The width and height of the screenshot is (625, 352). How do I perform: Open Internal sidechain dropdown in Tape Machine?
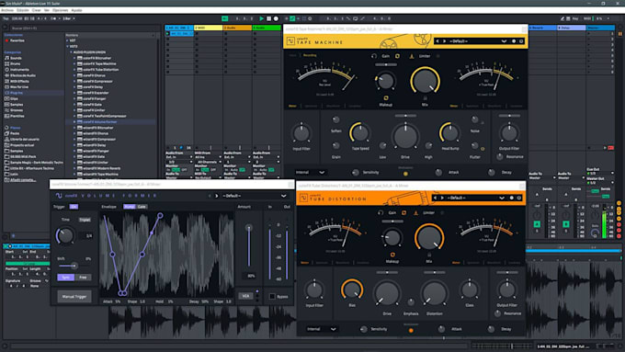coord(310,173)
